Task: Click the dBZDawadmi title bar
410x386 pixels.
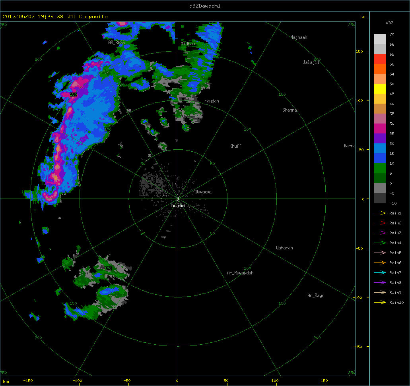Action: point(205,6)
